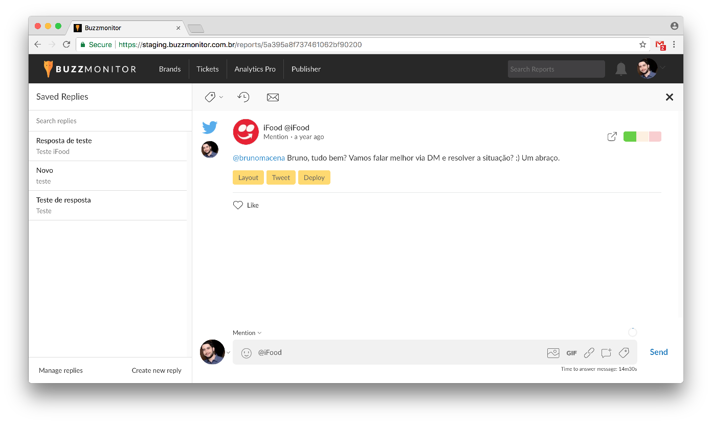This screenshot has width=712, height=424.
Task: Set sentiment to positive green swatch
Action: (630, 137)
